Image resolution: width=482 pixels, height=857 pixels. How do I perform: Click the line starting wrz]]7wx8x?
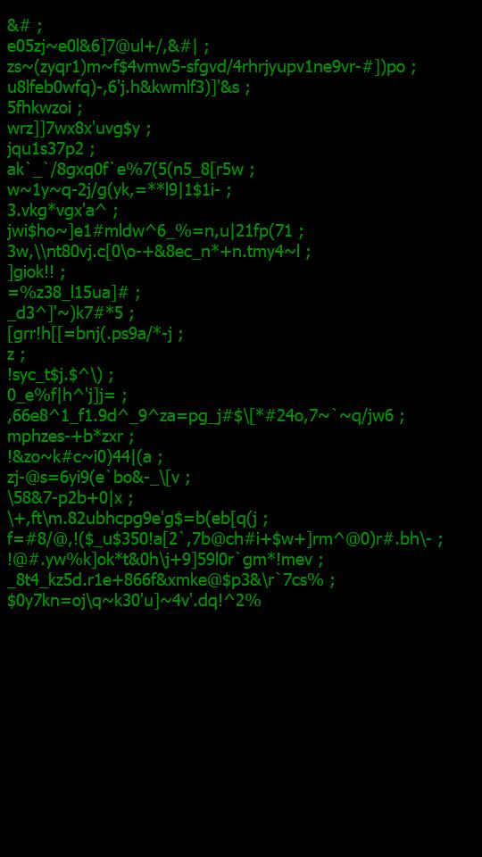coord(79,129)
